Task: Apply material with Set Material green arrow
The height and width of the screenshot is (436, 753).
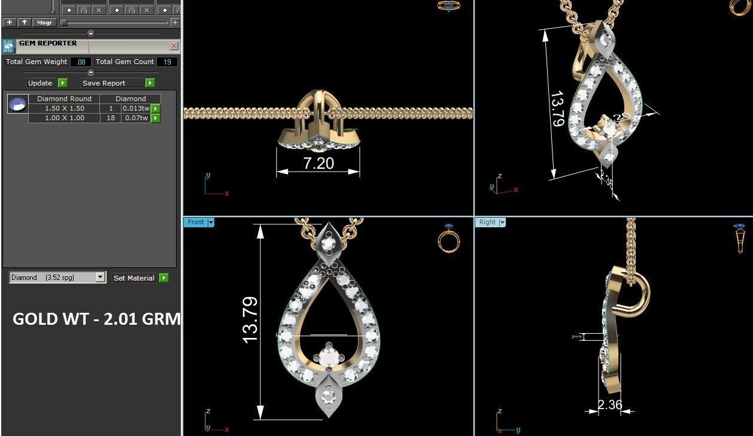Action: point(164,278)
